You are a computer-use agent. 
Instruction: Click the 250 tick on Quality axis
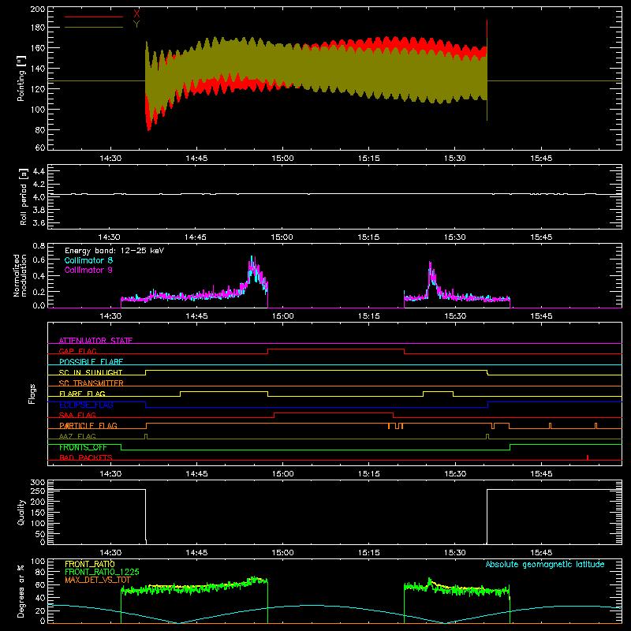pyautogui.click(x=38, y=491)
